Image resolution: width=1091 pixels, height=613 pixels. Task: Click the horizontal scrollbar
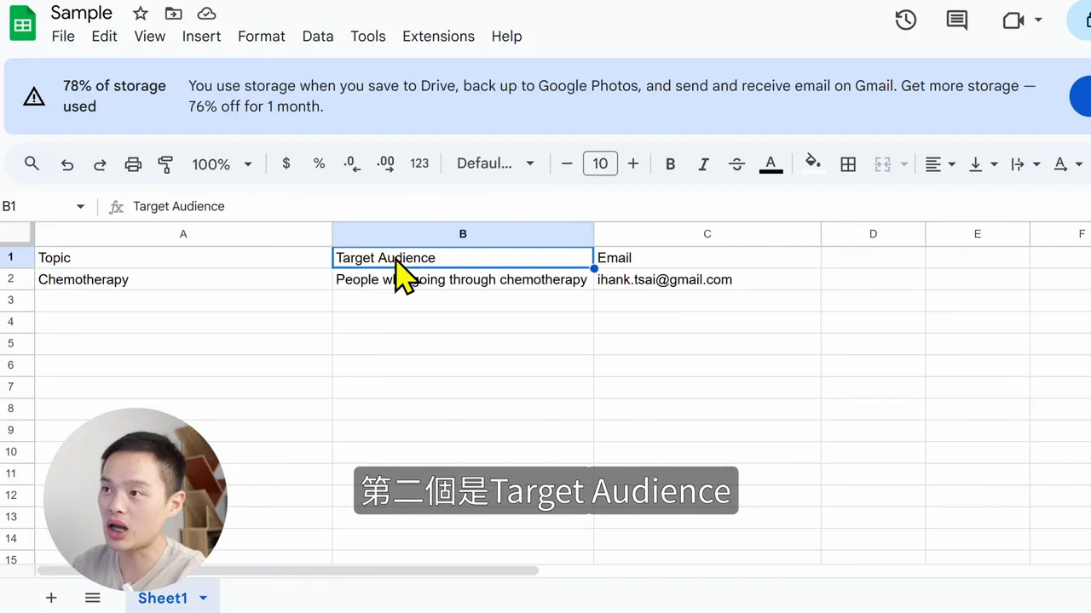pyautogui.click(x=287, y=570)
